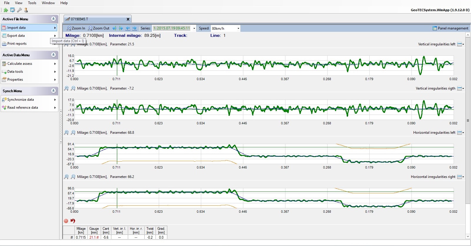Click the Milage value 0.7115 cell
Image resolution: width=471 pixels, height=246 pixels.
(x=81, y=237)
